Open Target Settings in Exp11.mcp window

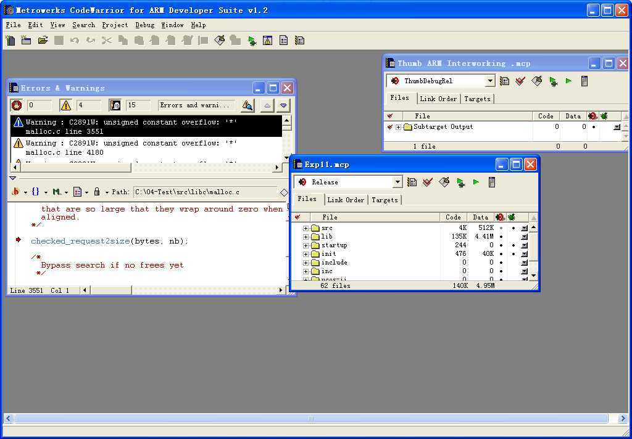(x=412, y=183)
